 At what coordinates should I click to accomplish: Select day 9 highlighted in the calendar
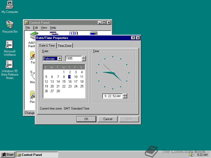click(x=70, y=77)
